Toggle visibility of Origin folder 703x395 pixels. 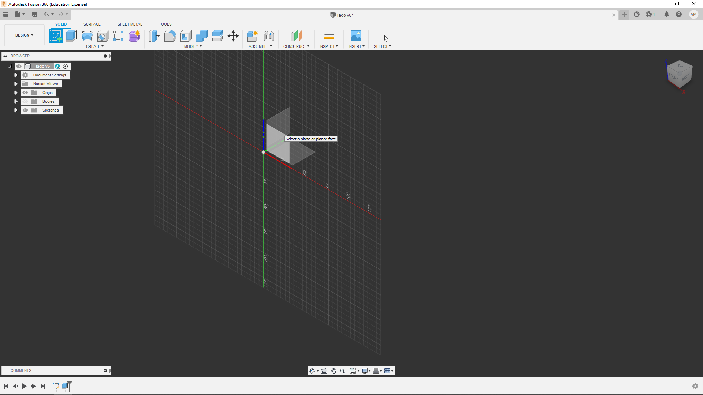click(x=26, y=92)
